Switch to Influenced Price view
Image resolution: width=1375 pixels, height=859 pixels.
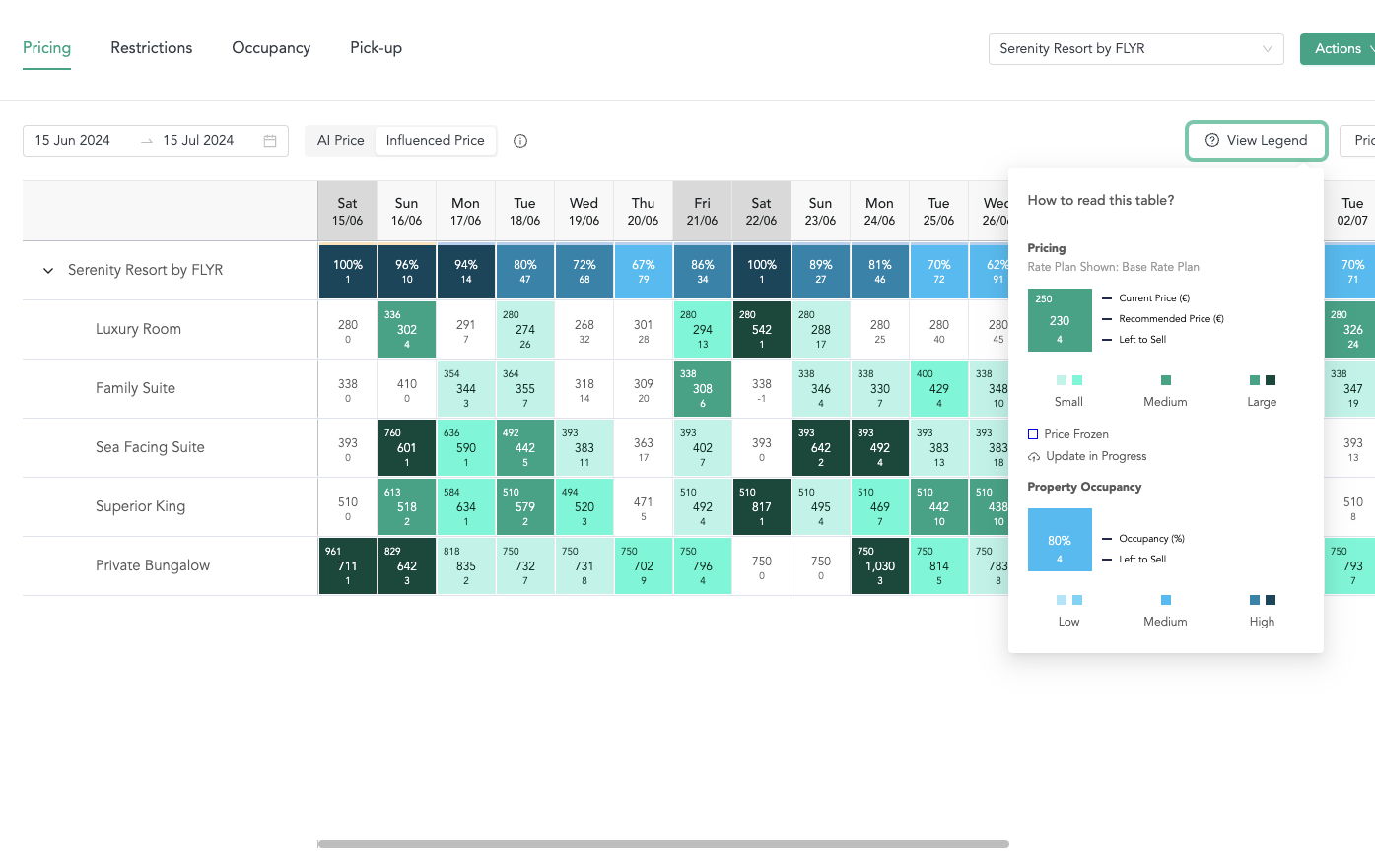point(435,141)
